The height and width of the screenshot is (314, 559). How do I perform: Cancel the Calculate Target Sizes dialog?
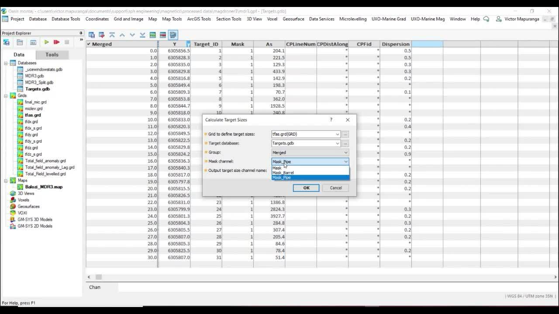pos(336,188)
